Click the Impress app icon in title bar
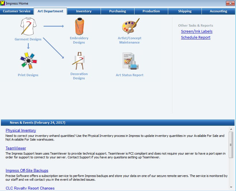This screenshot has width=236, height=191. coord(3,3)
